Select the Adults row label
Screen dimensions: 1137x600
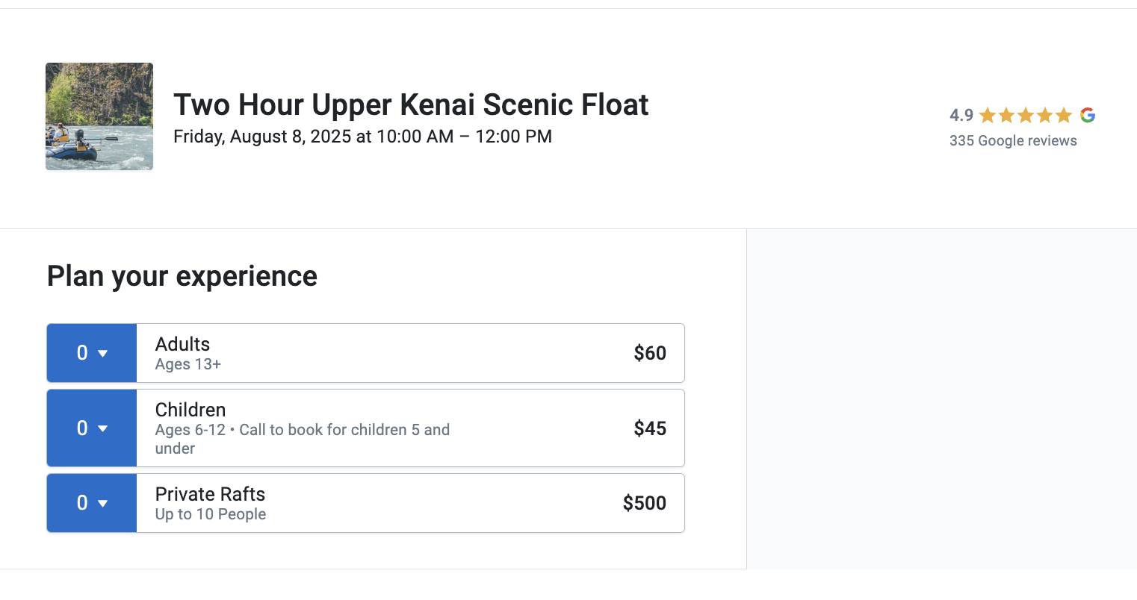coord(182,344)
